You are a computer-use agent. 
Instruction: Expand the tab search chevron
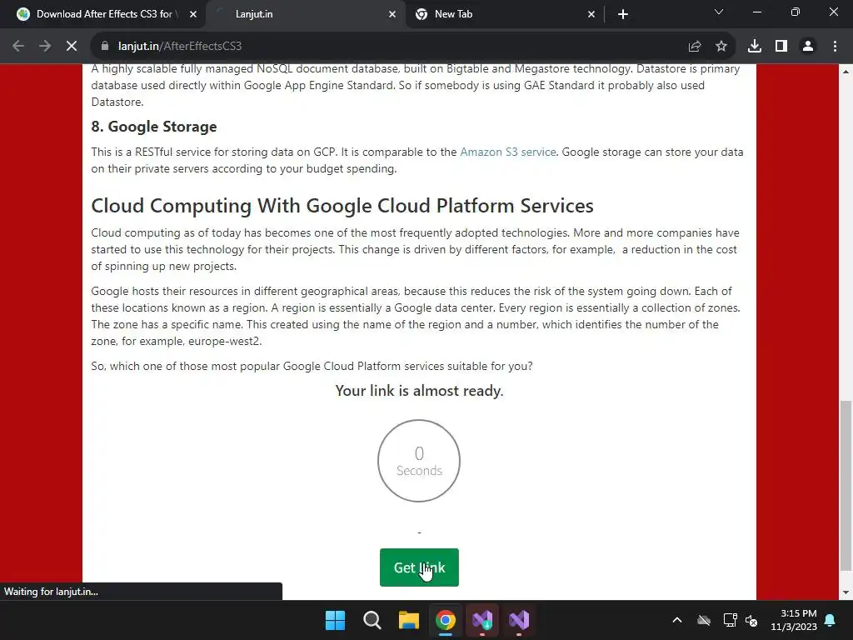click(x=719, y=12)
